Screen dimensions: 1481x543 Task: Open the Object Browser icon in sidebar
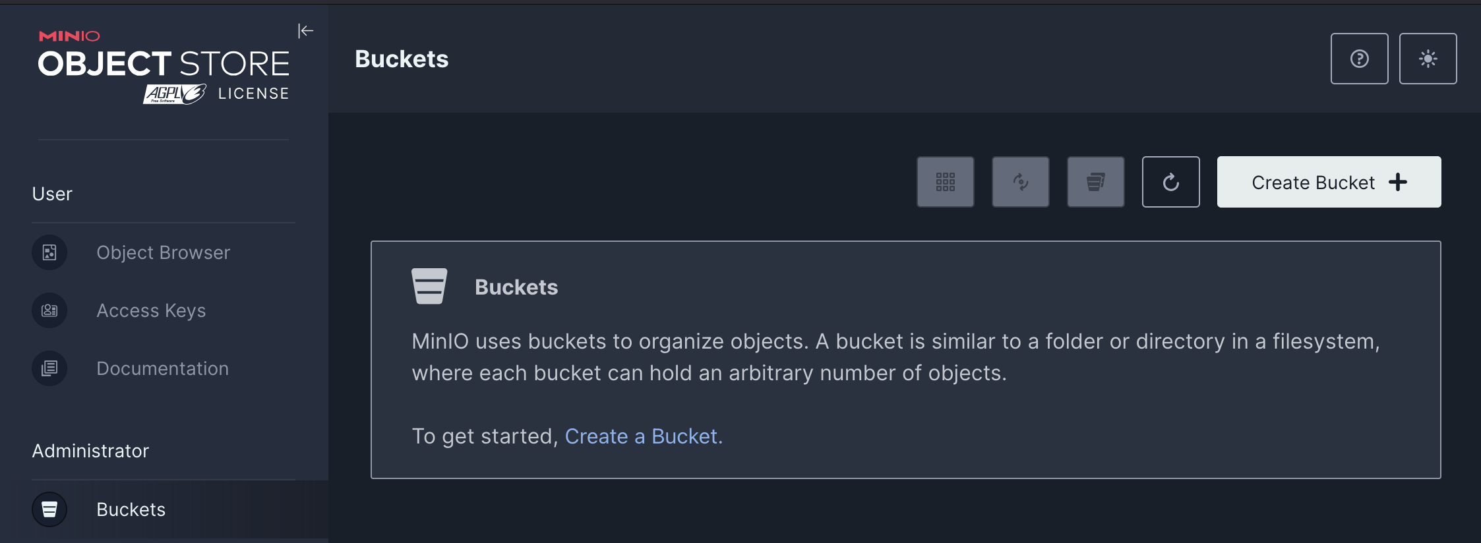(x=49, y=252)
